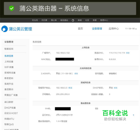Viewport: 140px width, 130px height.
Task: Open 自定义HOST in the sidebar
Action: pos(11,113)
